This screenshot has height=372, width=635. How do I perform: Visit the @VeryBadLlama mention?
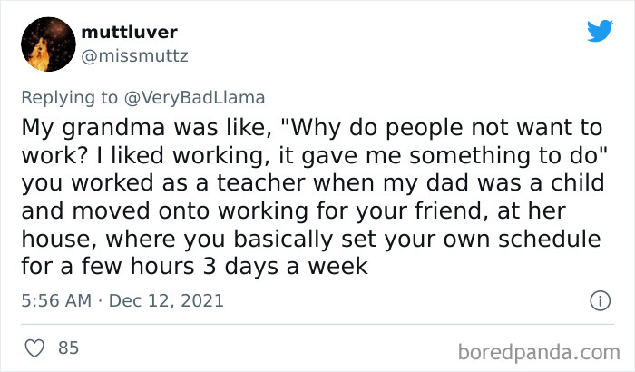point(194,98)
